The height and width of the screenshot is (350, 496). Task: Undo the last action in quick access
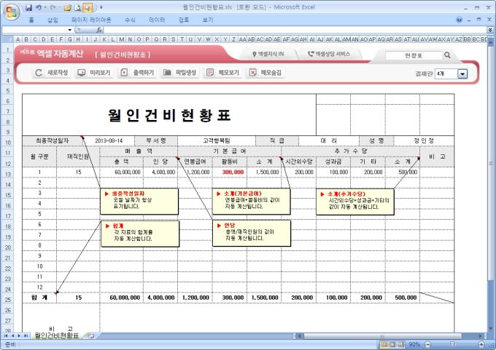pos(39,7)
